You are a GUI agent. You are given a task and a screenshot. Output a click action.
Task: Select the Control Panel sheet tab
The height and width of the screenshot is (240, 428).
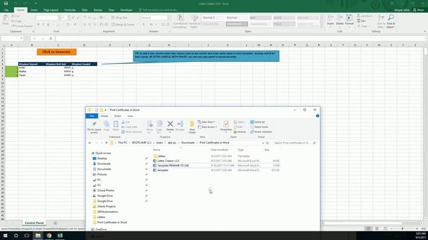[x=34, y=223]
